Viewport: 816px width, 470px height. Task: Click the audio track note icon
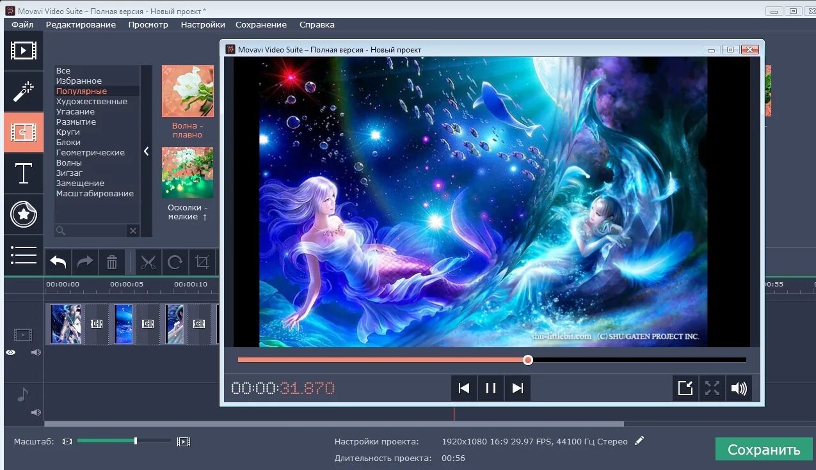(22, 395)
